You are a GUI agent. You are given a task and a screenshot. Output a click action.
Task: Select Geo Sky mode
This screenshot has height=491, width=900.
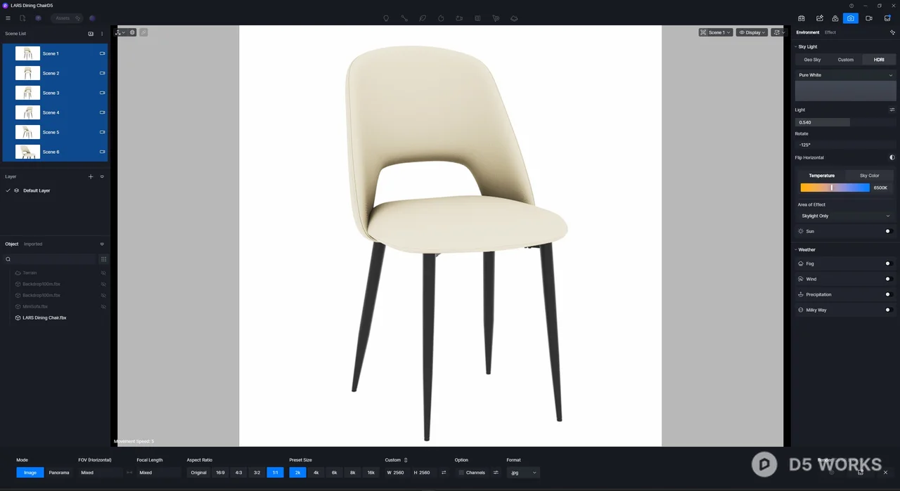(x=812, y=60)
